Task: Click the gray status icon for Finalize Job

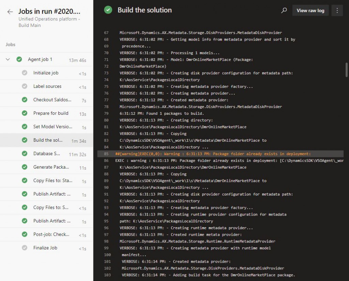Action: click(25, 248)
